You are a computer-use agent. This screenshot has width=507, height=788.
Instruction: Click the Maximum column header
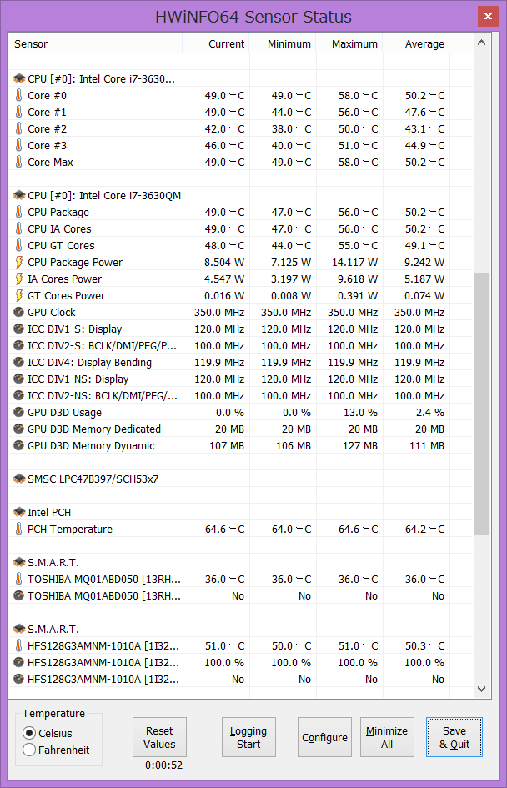tap(349, 43)
